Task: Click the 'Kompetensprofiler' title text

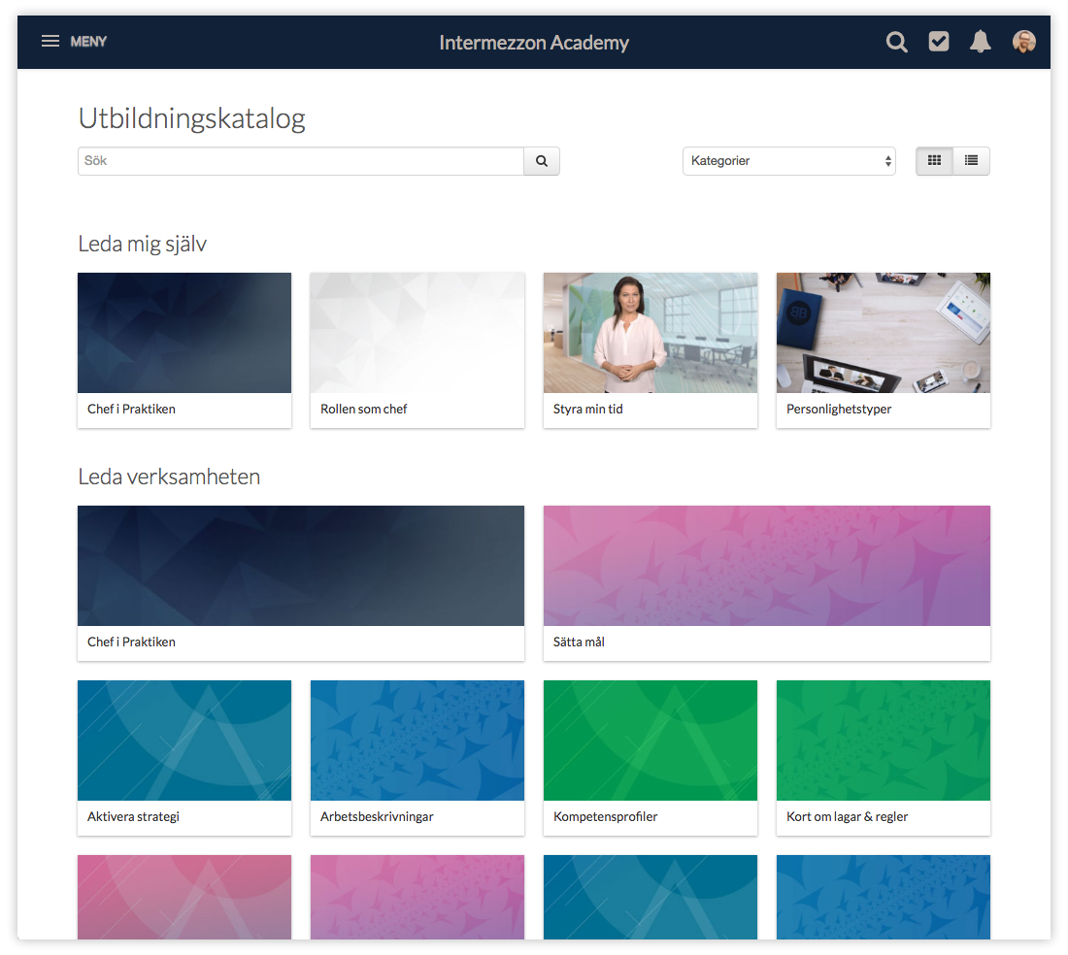Action: 606,817
